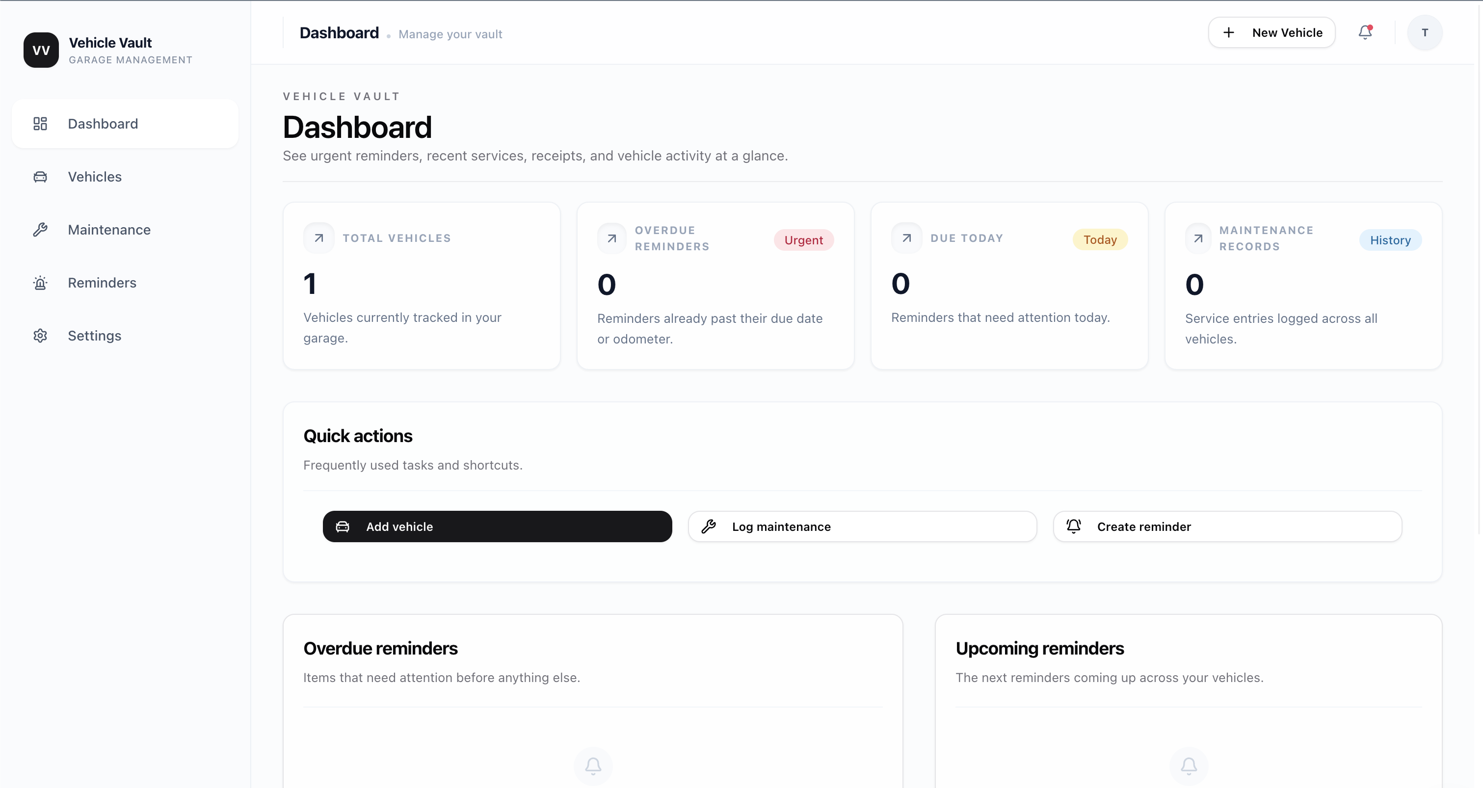Click arrow icon on Maintenance Records card
The image size is (1483, 788).
pyautogui.click(x=1198, y=238)
